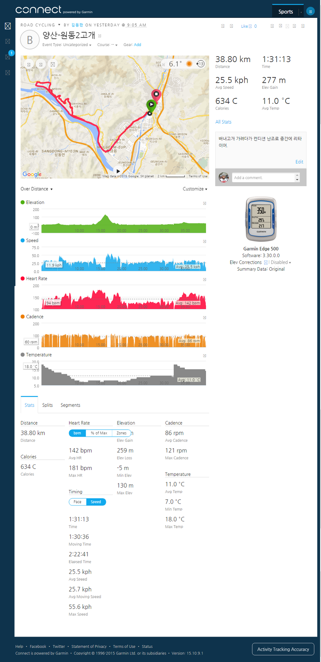
Task: Click the icon right of Temperature chart title
Action: 204,356
